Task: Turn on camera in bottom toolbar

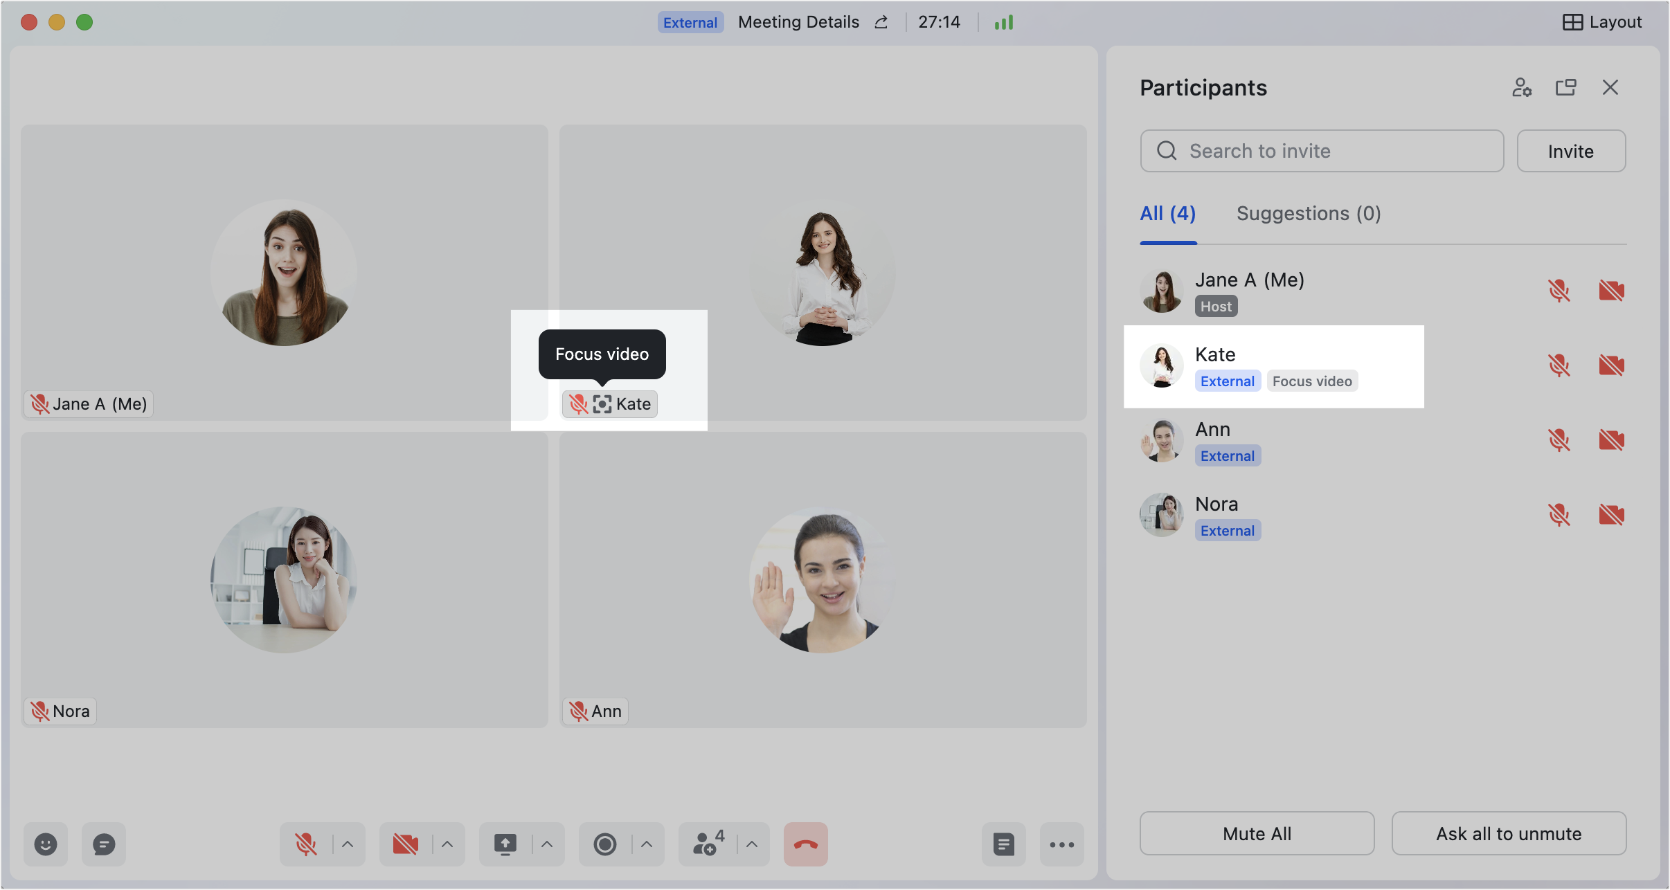Action: click(406, 844)
